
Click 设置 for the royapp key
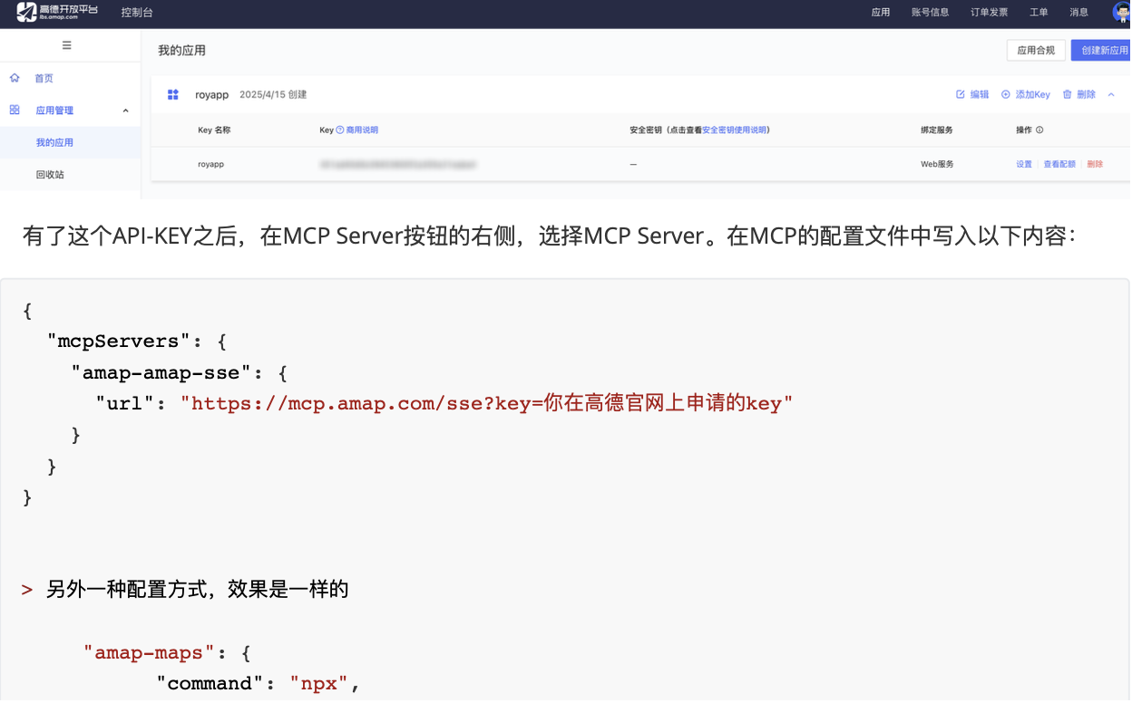(1024, 164)
